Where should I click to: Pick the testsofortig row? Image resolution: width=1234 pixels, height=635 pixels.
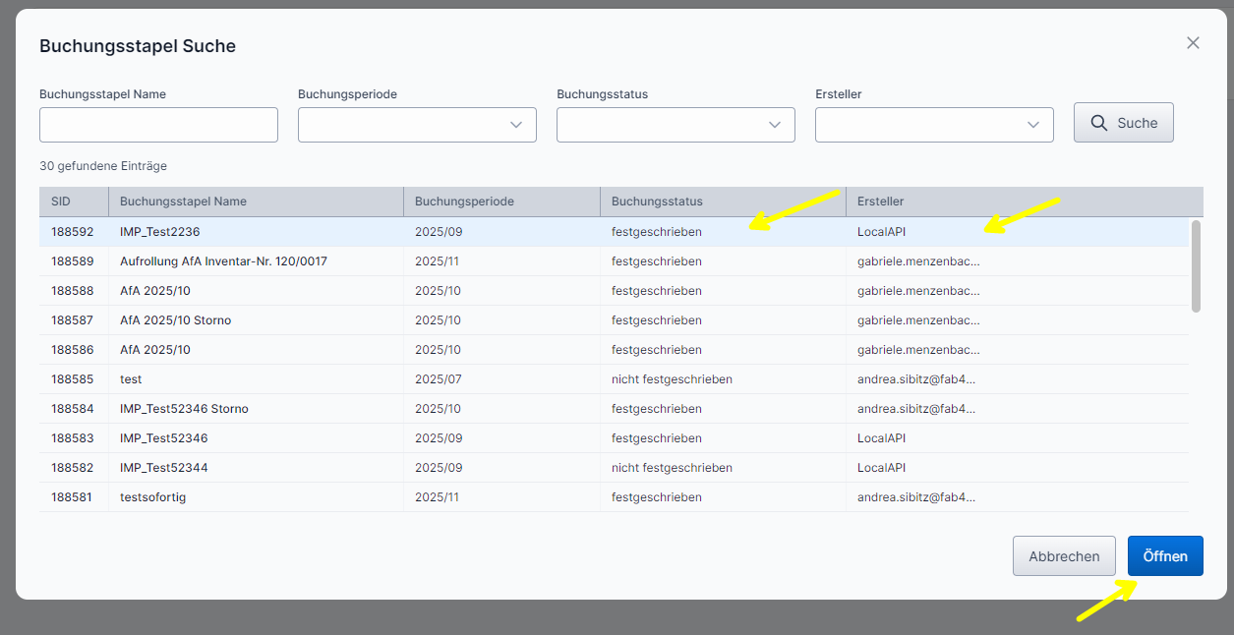152,497
